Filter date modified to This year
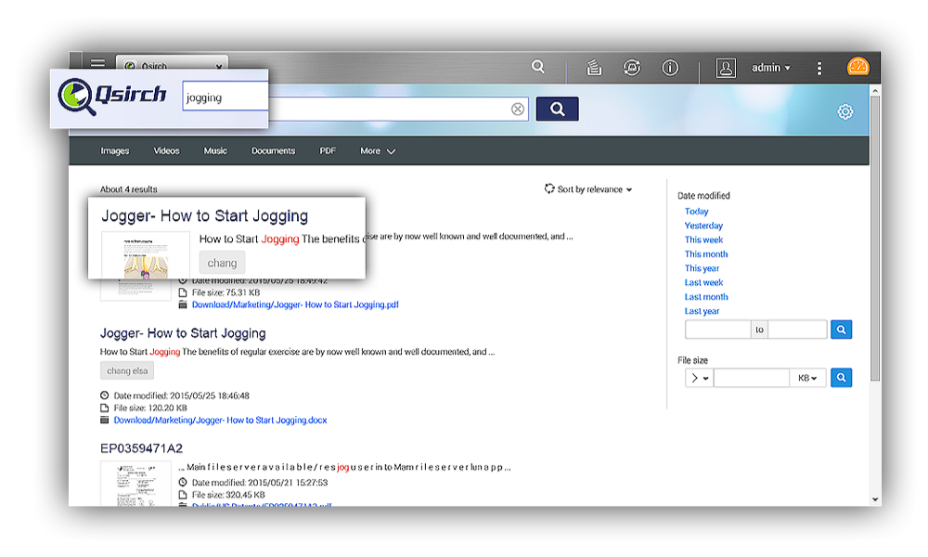This screenshot has width=928, height=557. tap(702, 268)
